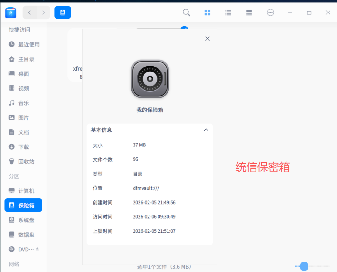Open 下载 folder in sidebar
This screenshot has width=337, height=272.
23,147
